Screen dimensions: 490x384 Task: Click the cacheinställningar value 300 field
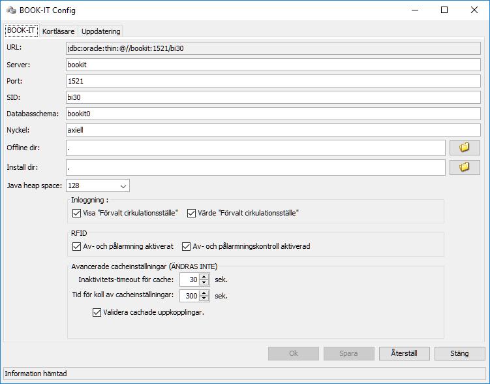189,296
